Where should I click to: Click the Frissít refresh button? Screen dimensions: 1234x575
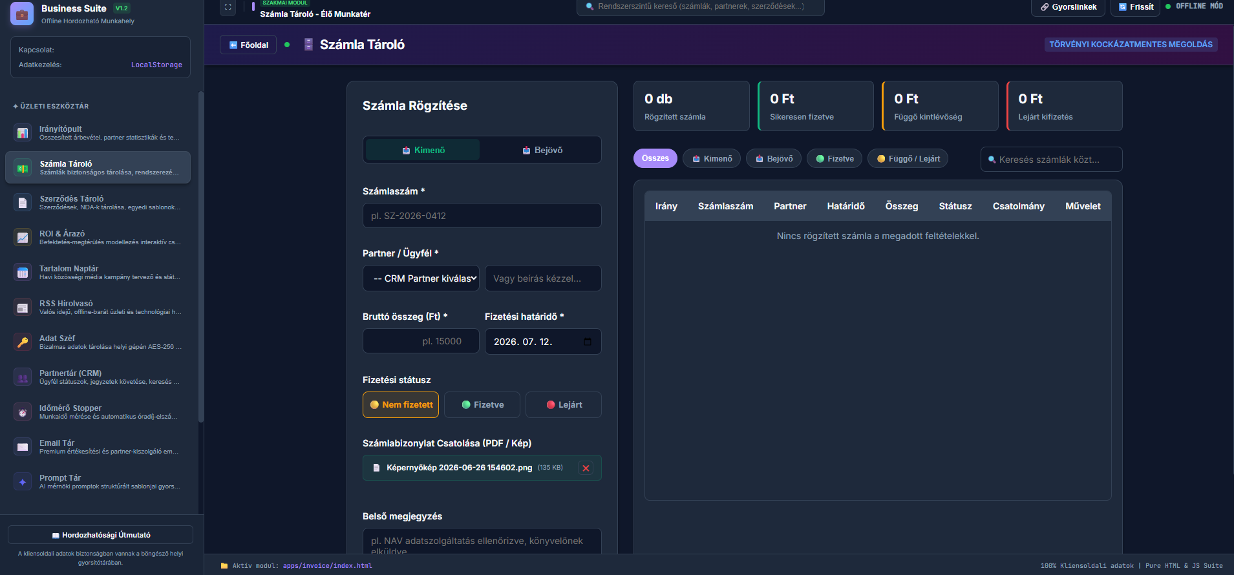[1136, 7]
